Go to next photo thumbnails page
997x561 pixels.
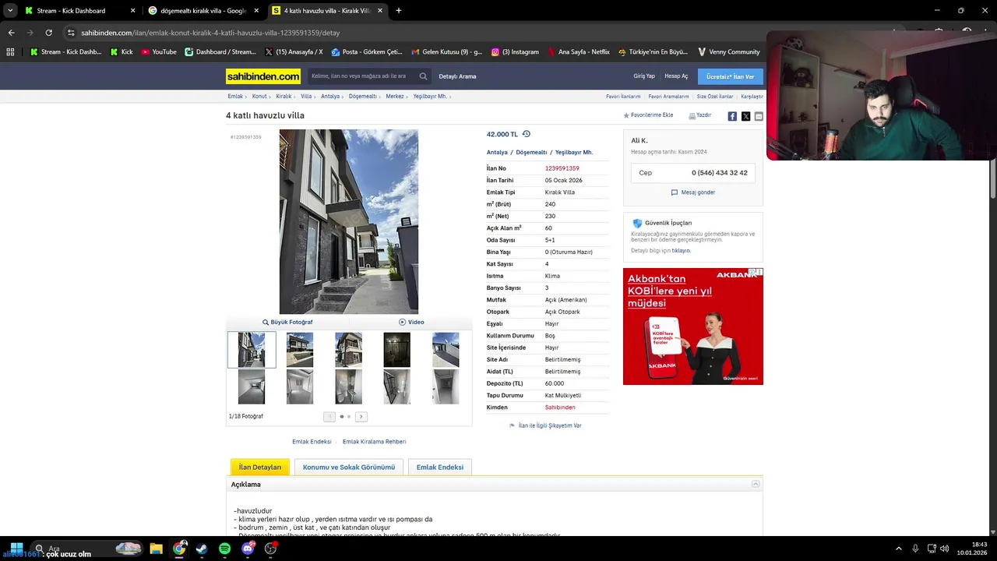(361, 417)
